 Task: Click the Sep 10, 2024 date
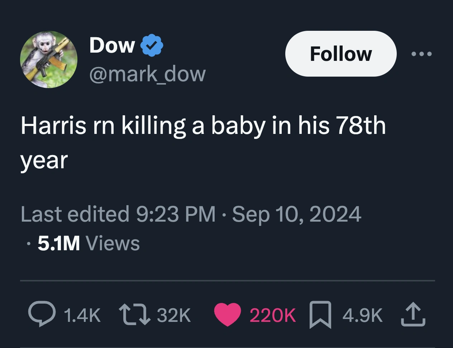click(296, 214)
